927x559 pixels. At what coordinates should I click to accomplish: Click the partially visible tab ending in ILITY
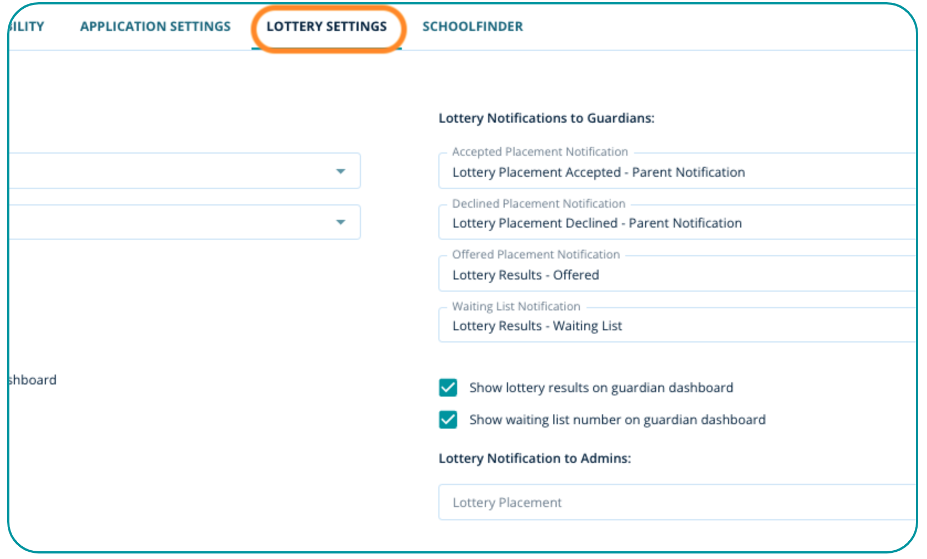click(x=27, y=27)
